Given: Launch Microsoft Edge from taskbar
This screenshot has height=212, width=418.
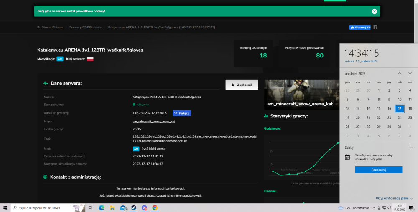Looking at the screenshot, I should click(102, 208).
